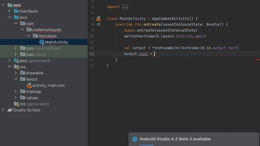Expand the drawable folder
260x146 pixels.
(x=16, y=73)
